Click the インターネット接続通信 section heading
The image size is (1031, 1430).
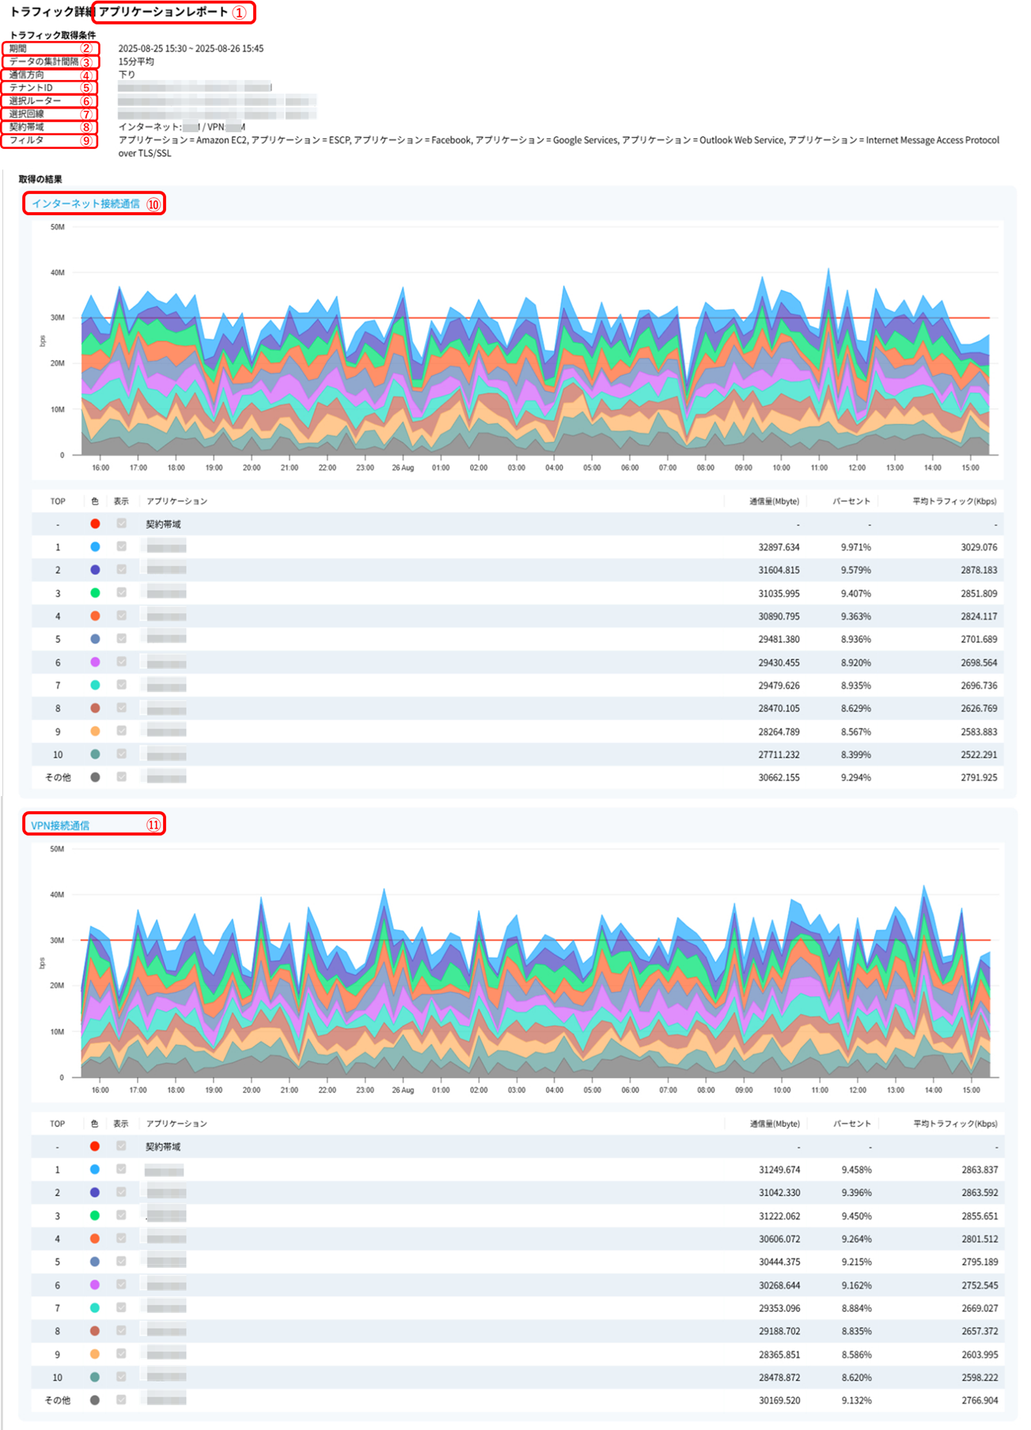(x=85, y=203)
